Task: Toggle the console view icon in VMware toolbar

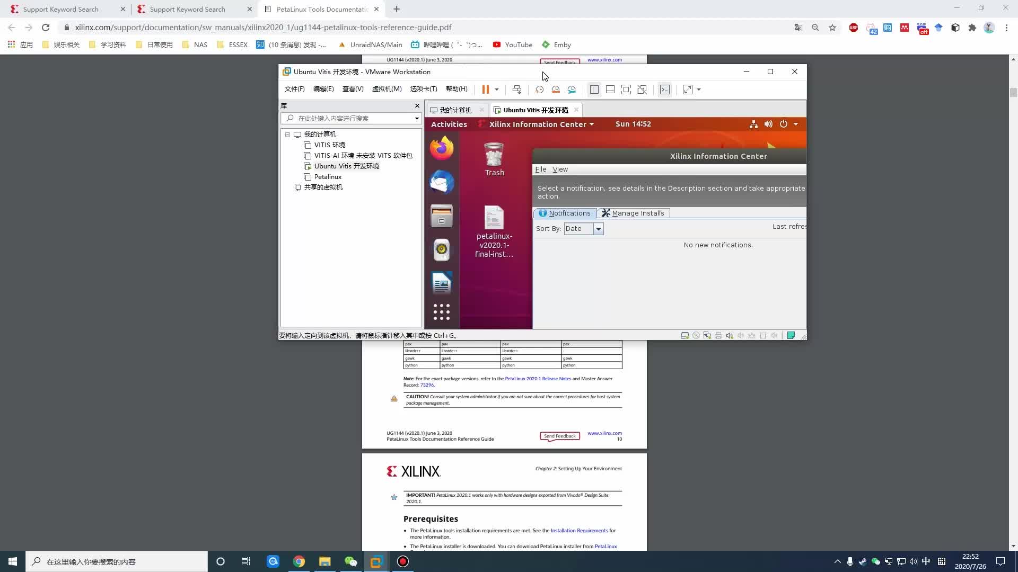Action: 665,90
